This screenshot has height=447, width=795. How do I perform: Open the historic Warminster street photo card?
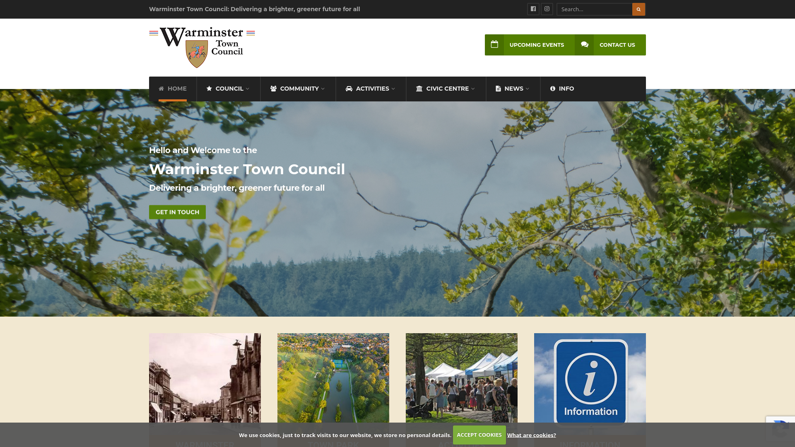click(x=205, y=384)
